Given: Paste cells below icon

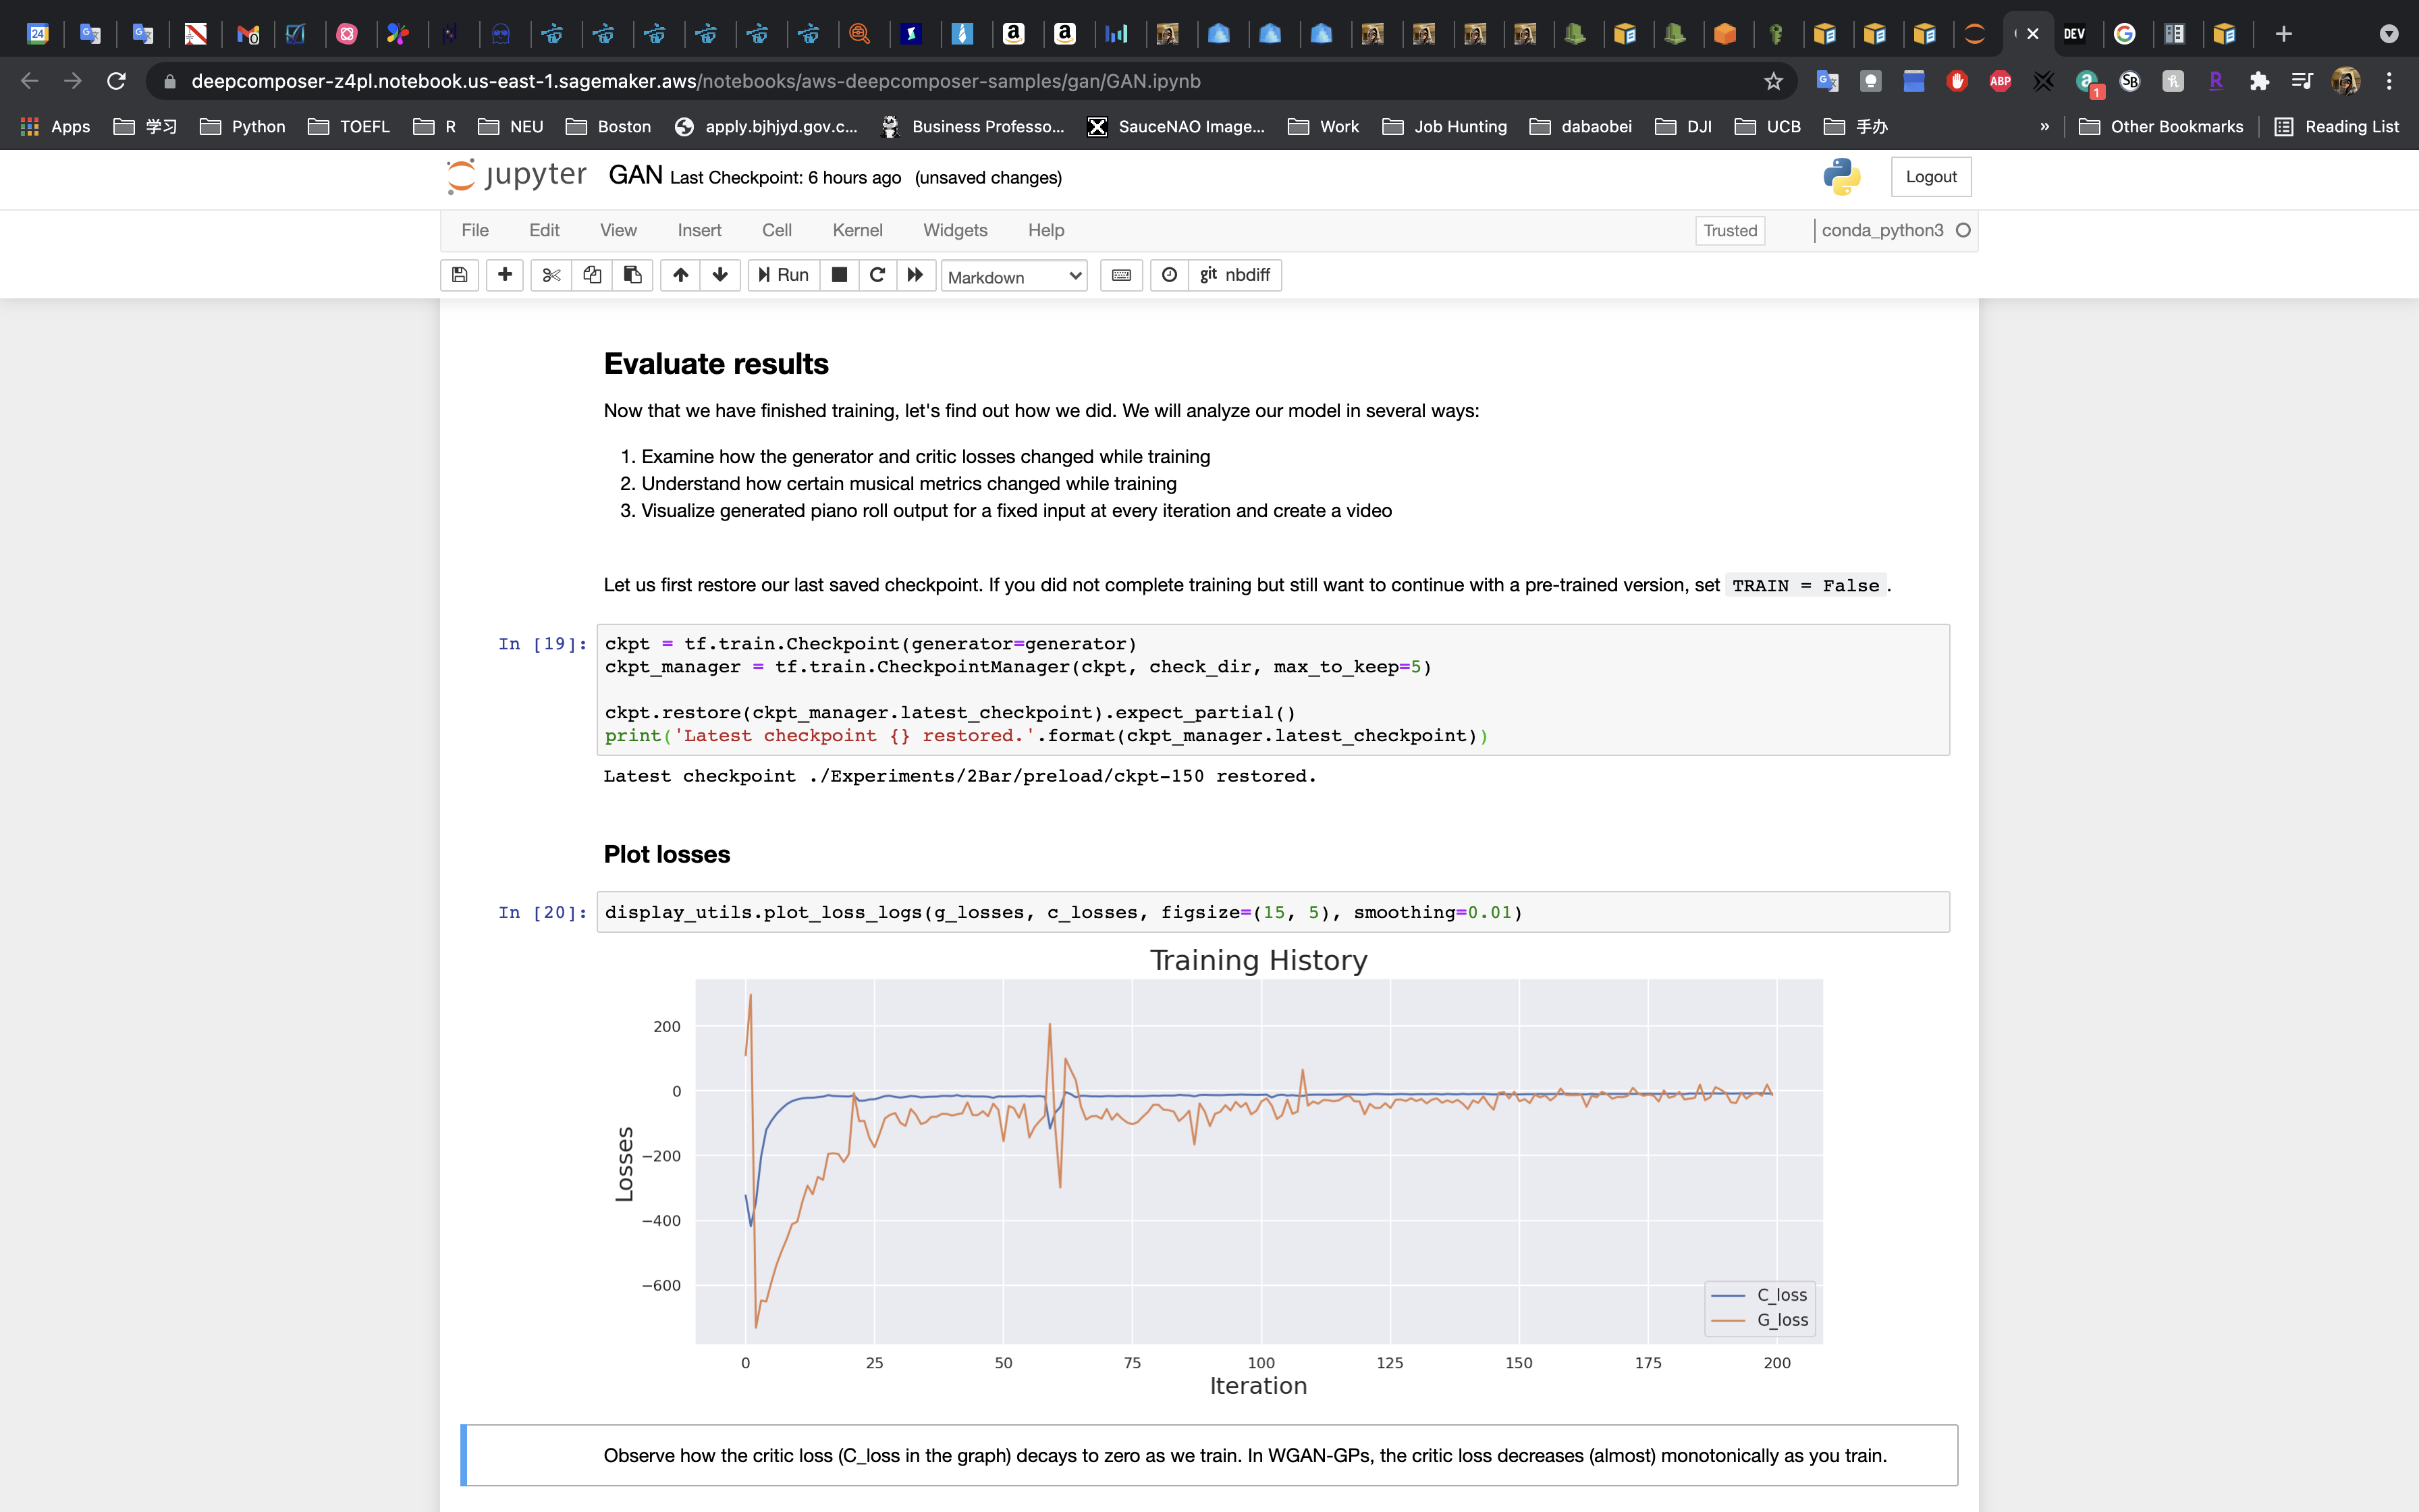Looking at the screenshot, I should (632, 275).
